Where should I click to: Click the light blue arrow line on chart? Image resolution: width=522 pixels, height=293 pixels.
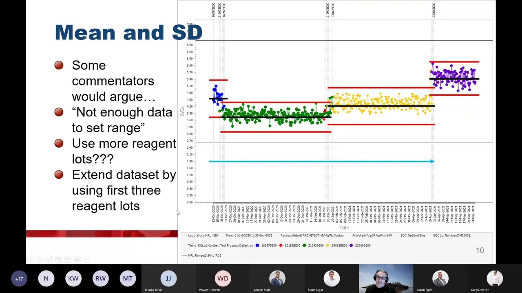(x=322, y=162)
